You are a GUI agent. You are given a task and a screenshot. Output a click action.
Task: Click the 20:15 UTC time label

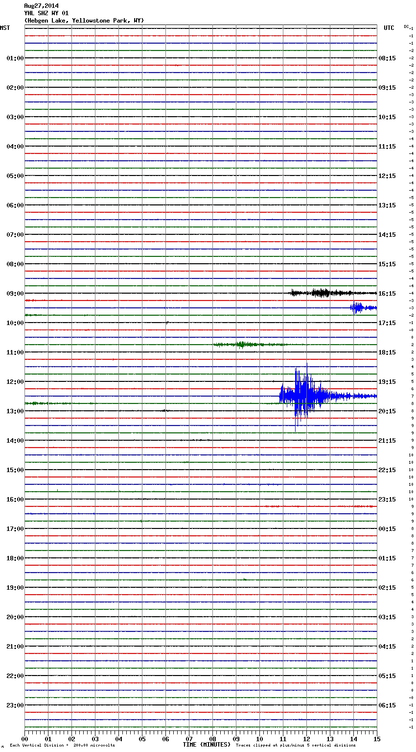pyautogui.click(x=387, y=411)
